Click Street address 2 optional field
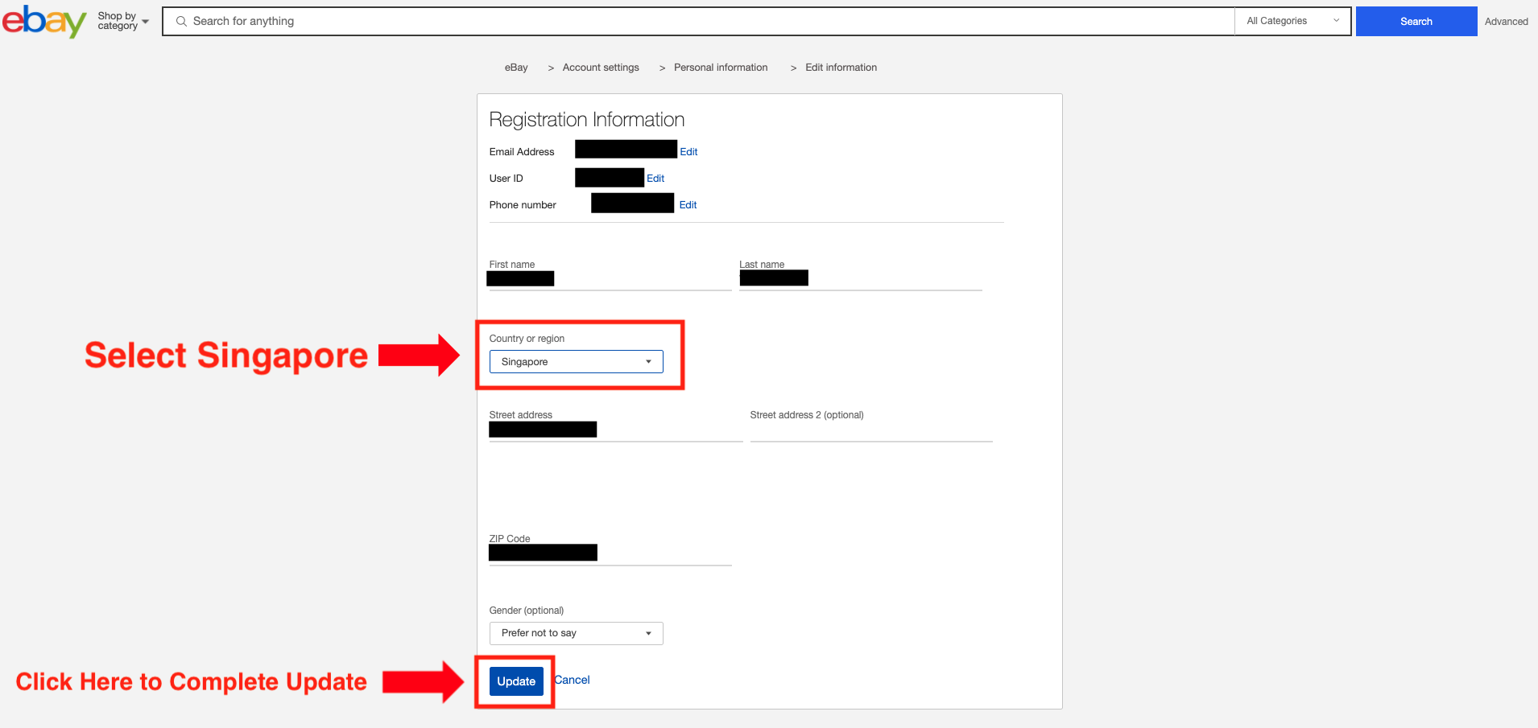The width and height of the screenshot is (1538, 728). tap(871, 430)
